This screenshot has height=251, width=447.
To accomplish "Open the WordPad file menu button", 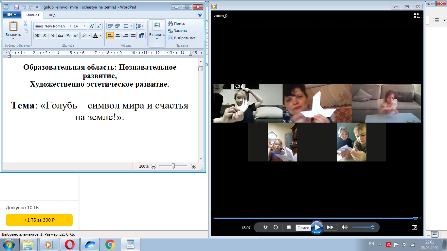I will coord(11,15).
